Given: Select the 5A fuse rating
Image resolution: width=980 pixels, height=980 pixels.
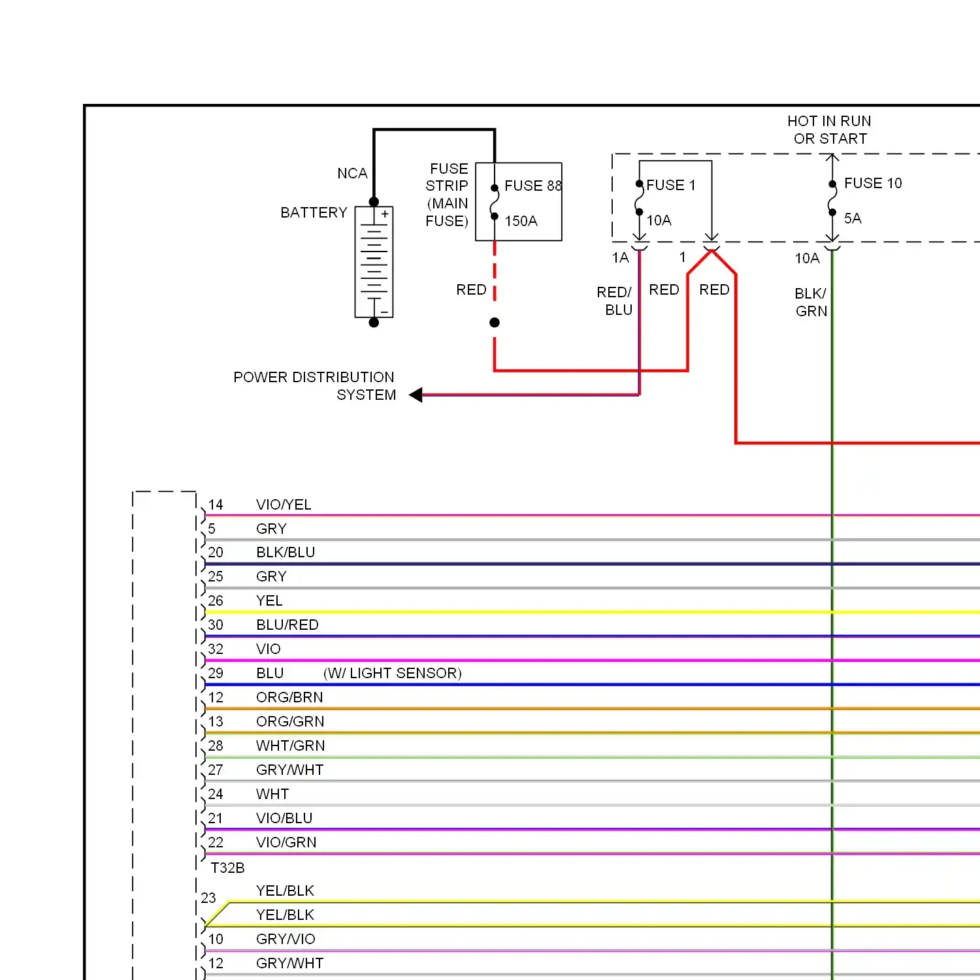Looking at the screenshot, I should 853,218.
